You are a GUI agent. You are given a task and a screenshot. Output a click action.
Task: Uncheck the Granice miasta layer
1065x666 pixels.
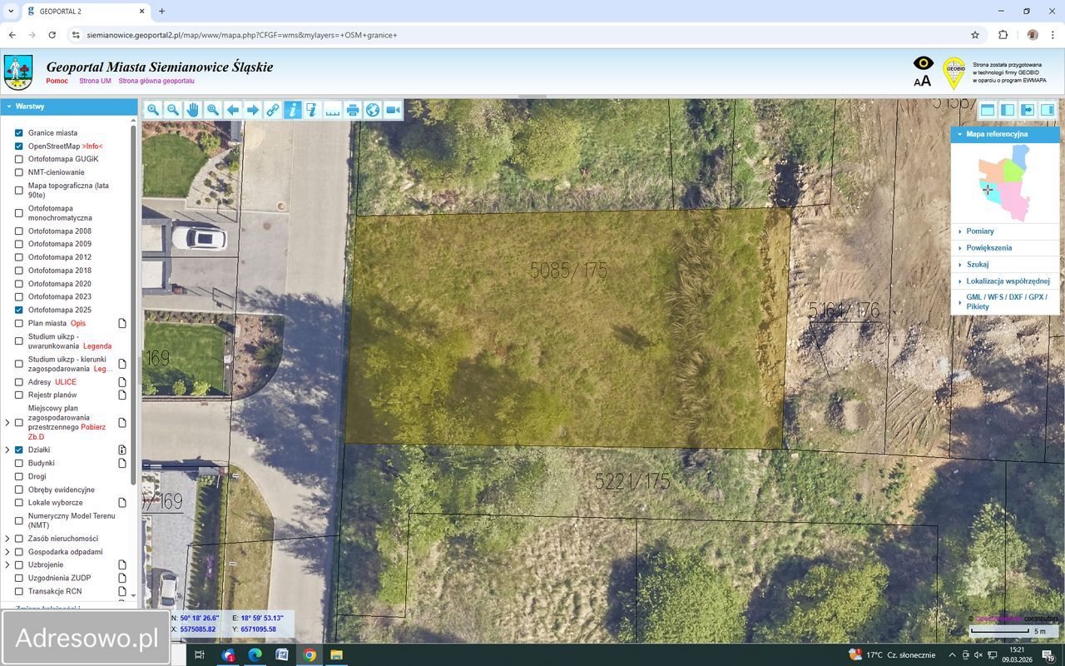pos(19,133)
